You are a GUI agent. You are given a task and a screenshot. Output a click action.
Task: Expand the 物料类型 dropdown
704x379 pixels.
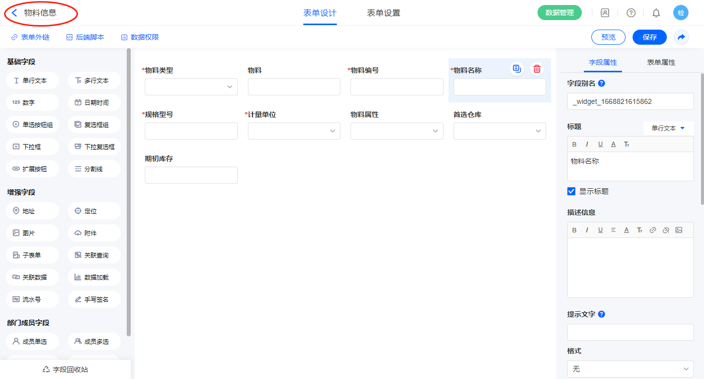point(191,87)
